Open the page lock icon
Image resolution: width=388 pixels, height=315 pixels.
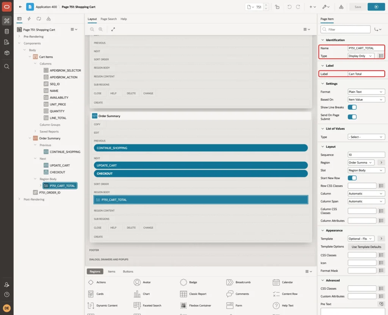point(277,7)
